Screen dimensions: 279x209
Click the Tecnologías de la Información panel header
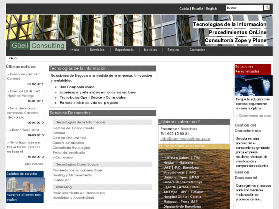[x=102, y=68]
